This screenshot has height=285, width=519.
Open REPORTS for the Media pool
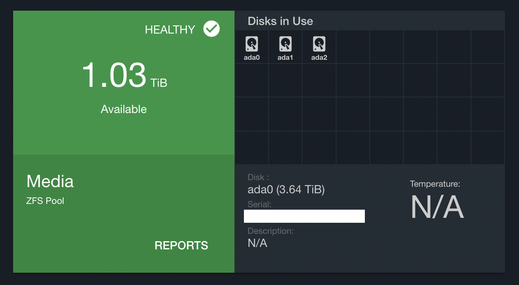coord(181,245)
